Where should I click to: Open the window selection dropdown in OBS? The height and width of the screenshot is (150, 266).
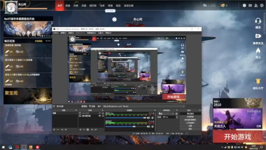point(144,106)
